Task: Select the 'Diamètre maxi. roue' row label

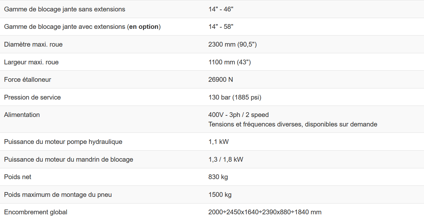Action: [33, 44]
